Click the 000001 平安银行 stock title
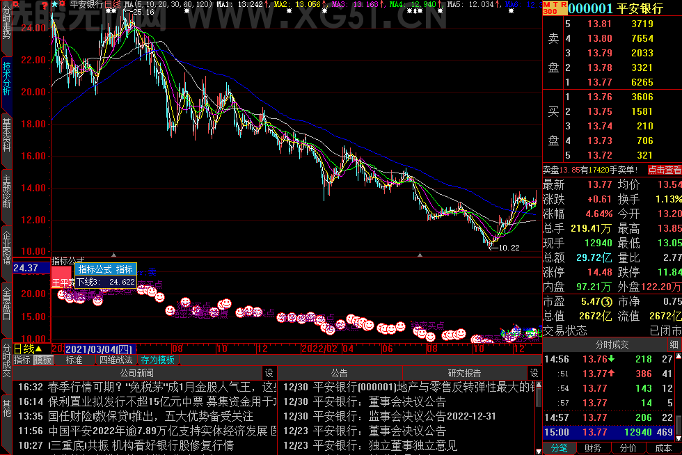 pos(616,8)
